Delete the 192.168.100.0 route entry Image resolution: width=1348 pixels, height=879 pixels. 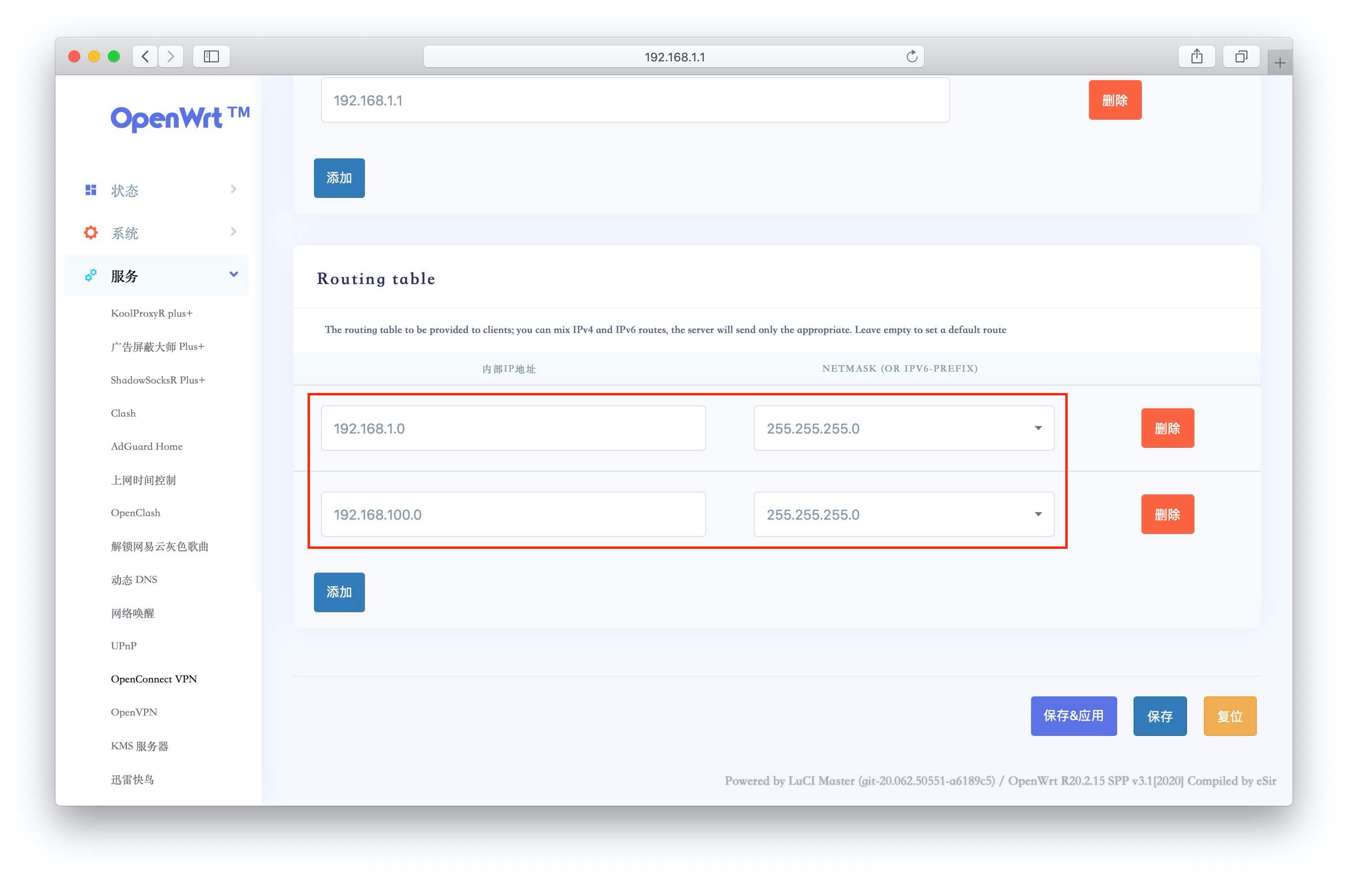click(x=1167, y=514)
